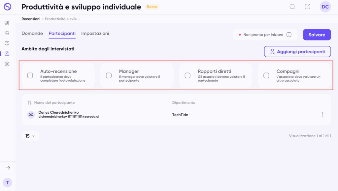Click the Sereda logo icon

coord(7,7)
